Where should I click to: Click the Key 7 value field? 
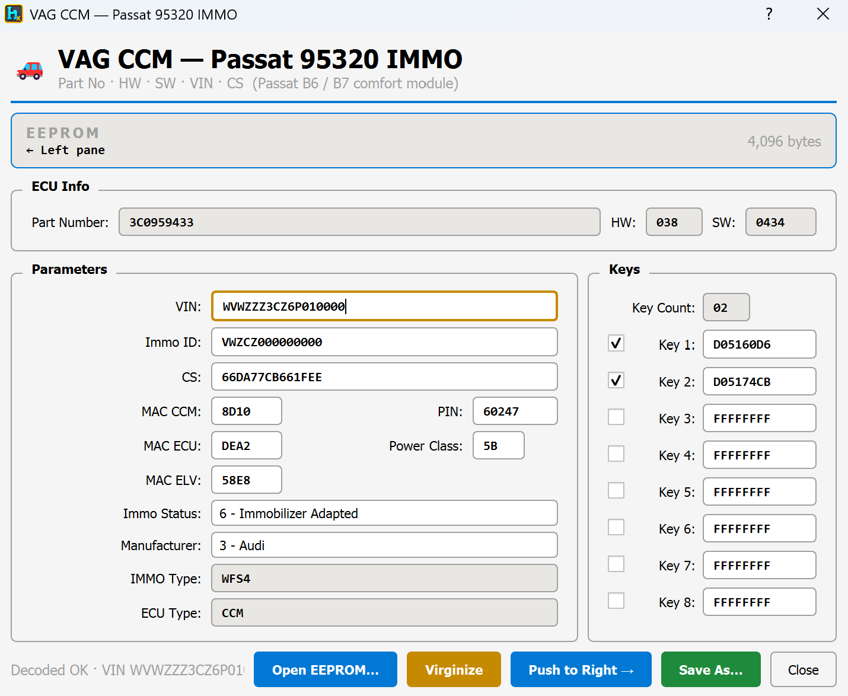[x=760, y=565]
